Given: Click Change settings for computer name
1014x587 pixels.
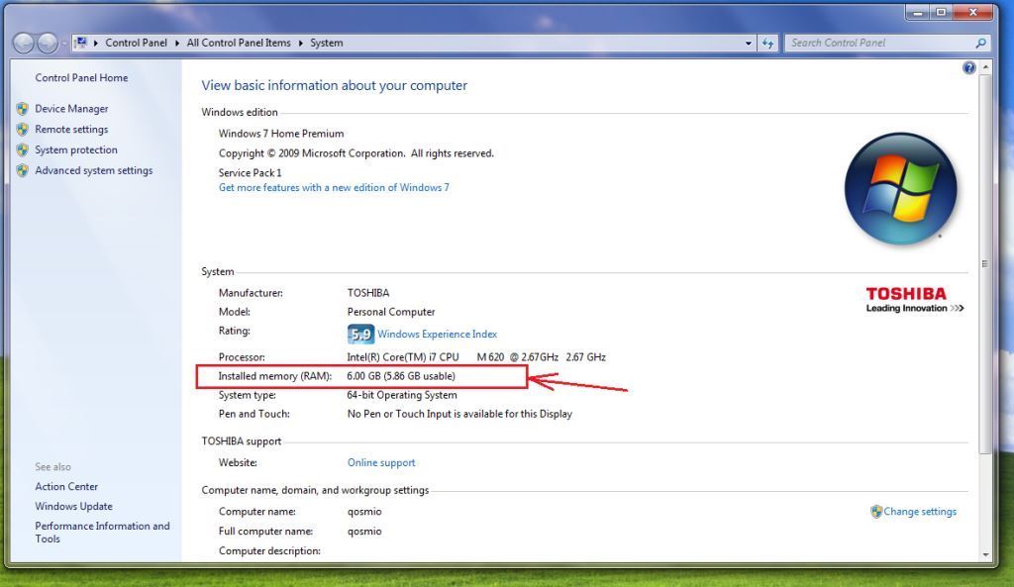Looking at the screenshot, I should click(920, 512).
